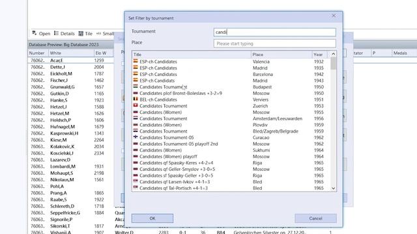Viewport: 417px width, 234px height.
Task: Sort database by Number column
Action: [38, 53]
